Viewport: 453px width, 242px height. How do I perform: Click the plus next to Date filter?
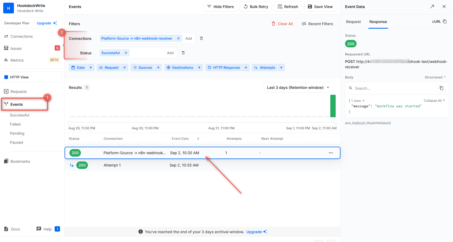pos(91,68)
